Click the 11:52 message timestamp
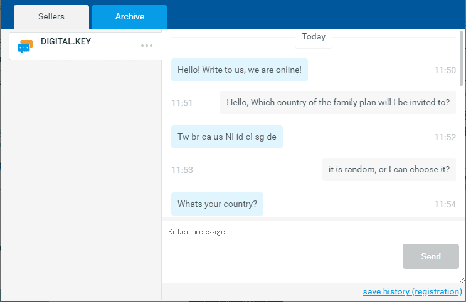466x302 pixels. 445,137
